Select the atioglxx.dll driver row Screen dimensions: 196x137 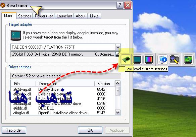pos(63,113)
